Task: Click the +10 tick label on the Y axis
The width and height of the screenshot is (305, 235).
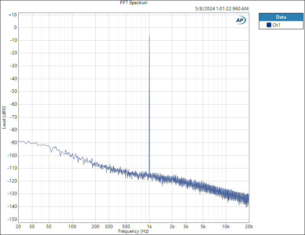Action: [x=13, y=15]
